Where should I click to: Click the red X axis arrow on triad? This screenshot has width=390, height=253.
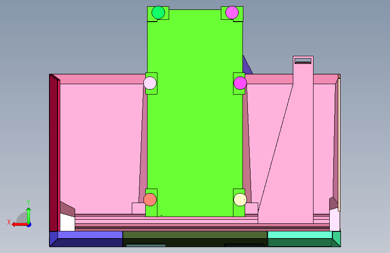(20, 225)
